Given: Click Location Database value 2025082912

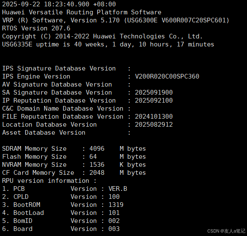Looking at the screenshot, I should point(154,125).
